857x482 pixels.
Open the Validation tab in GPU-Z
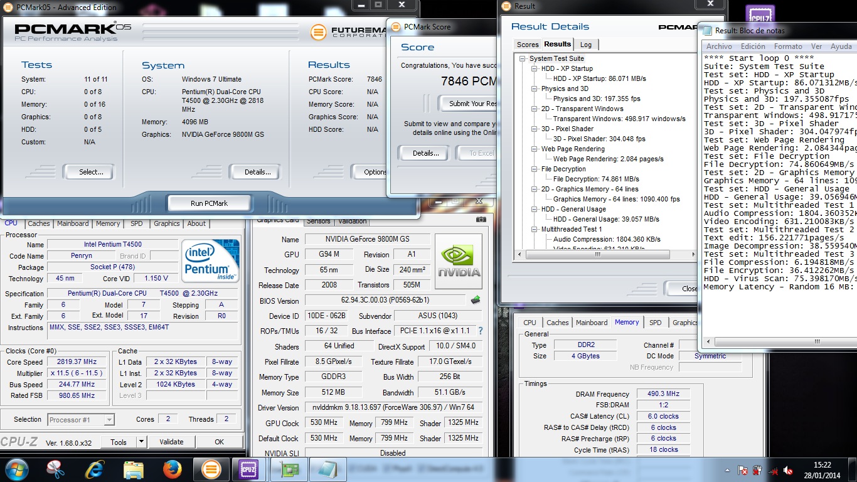point(352,221)
